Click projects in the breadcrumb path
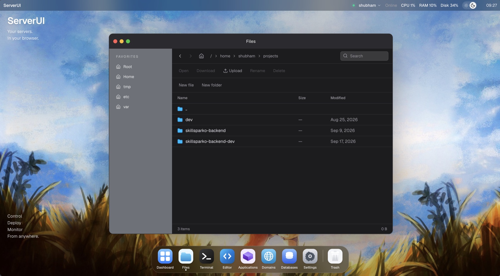Screen dimensions: 500x276 click(x=271, y=56)
